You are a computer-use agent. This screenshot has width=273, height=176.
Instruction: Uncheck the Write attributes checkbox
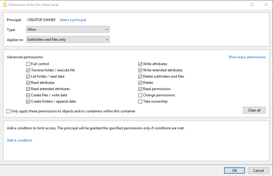coord(140,64)
